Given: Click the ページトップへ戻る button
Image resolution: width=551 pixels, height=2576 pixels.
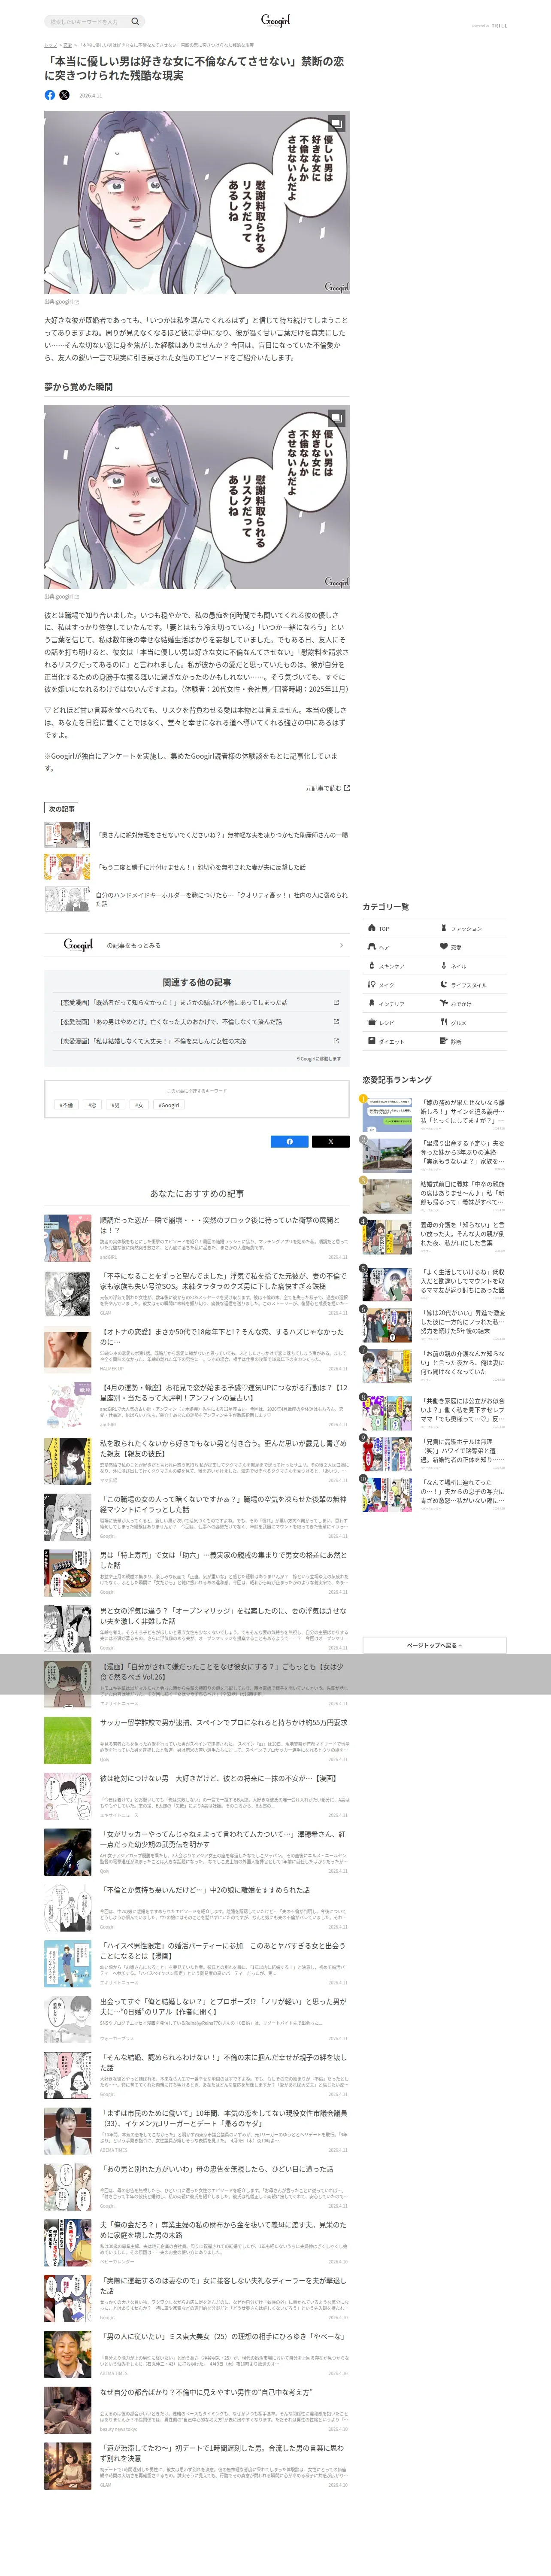Looking at the screenshot, I should (434, 1645).
